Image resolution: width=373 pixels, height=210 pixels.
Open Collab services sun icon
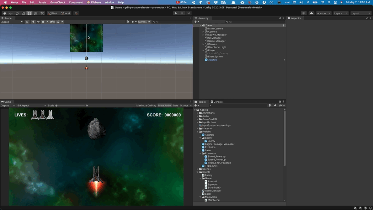click(304, 13)
